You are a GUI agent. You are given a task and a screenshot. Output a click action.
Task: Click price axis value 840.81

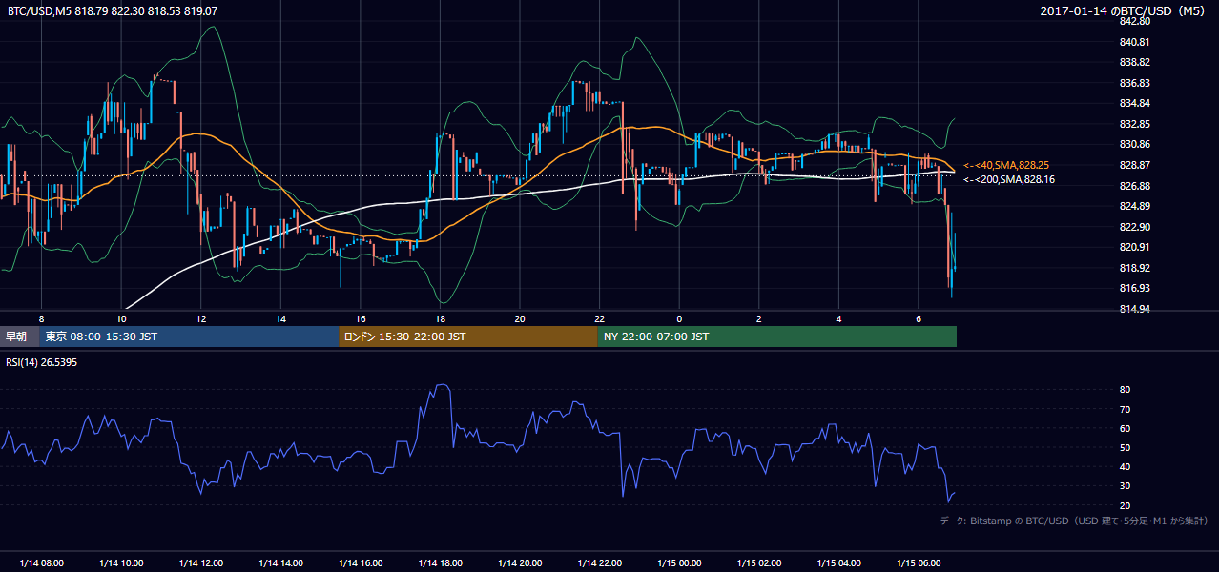1134,42
